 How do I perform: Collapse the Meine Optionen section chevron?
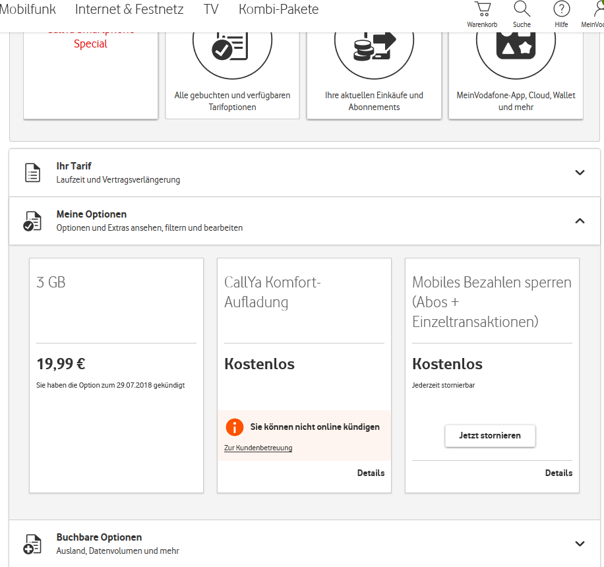pos(580,221)
